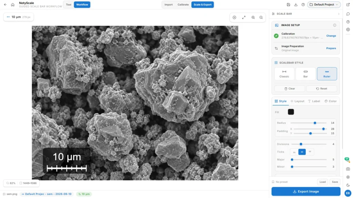
Task: Click the Save preset button
Action: [335, 182]
